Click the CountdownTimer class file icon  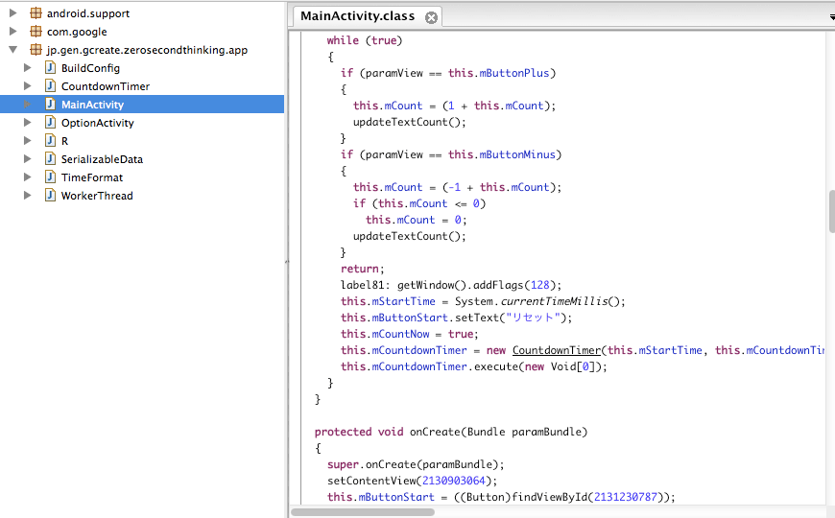pos(51,86)
